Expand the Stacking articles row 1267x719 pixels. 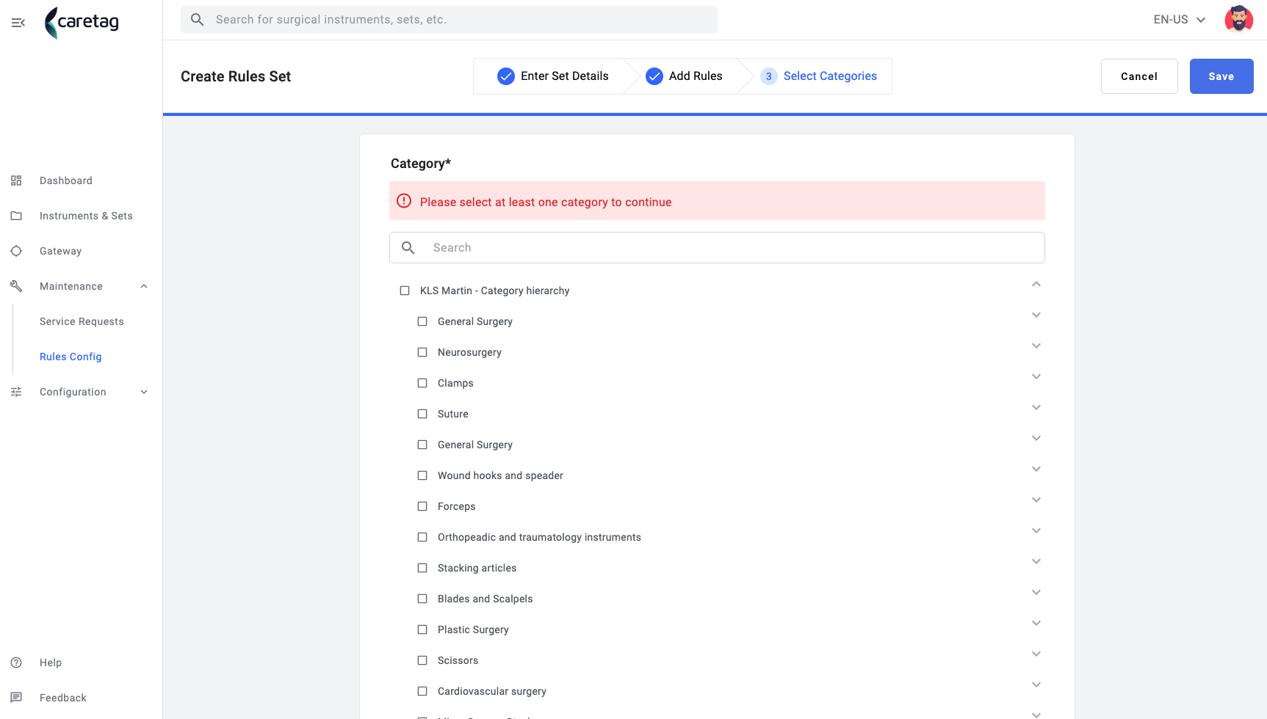point(1036,561)
